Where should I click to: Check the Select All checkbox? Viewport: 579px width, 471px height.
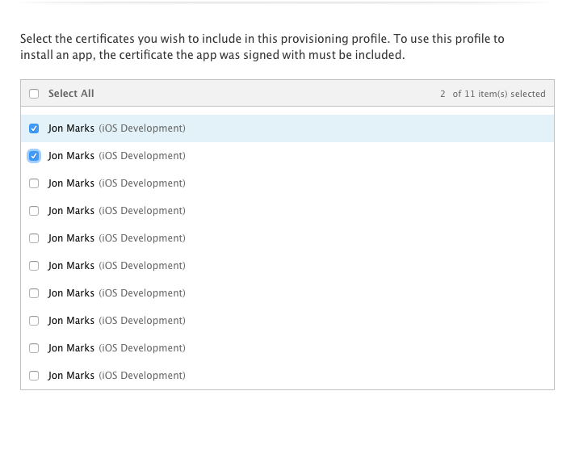[x=34, y=94]
